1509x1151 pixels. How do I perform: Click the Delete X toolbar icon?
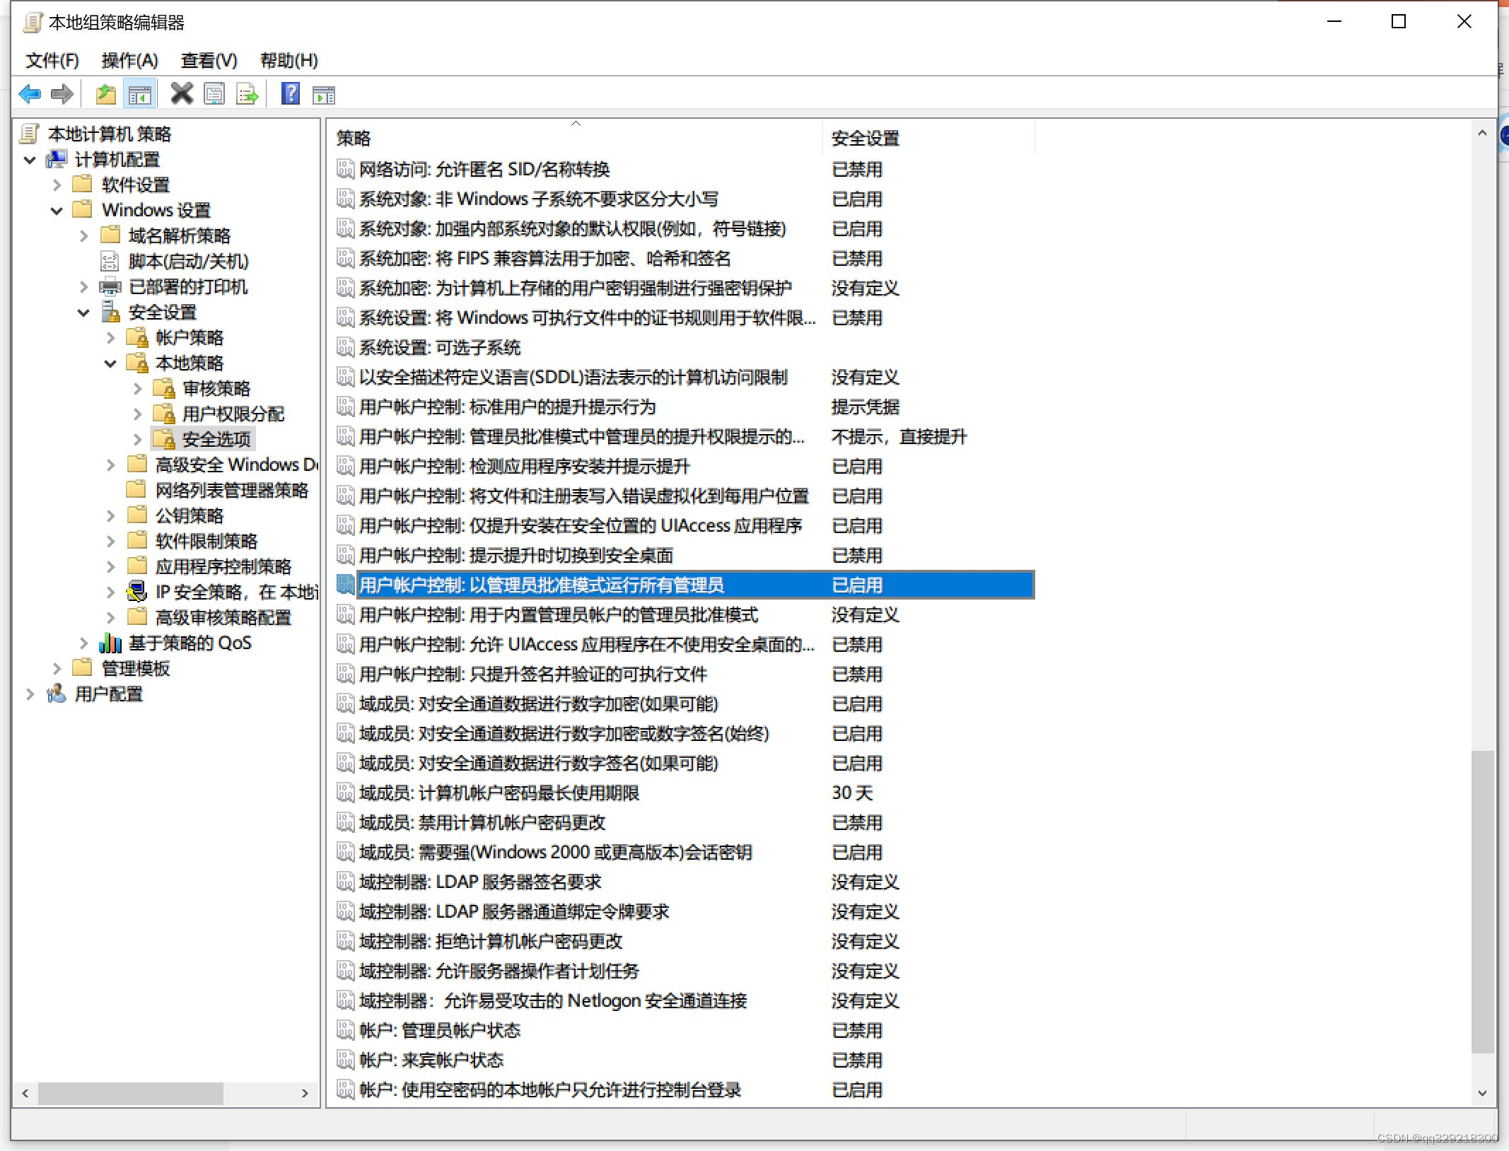click(182, 93)
